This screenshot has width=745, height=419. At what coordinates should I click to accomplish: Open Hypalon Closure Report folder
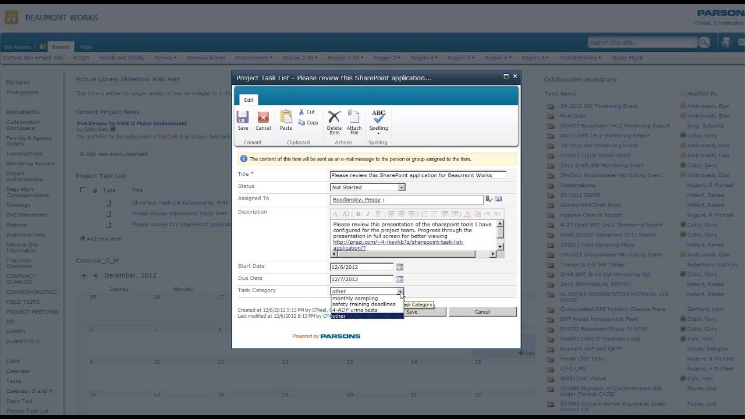(591, 215)
